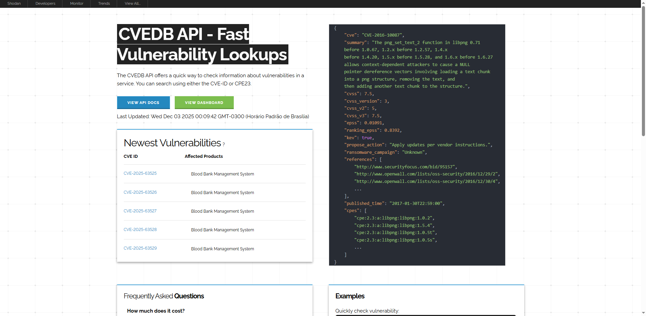646x316 pixels.
Task: Expand the 'How much does it cost?' FAQ question
Action: tap(156, 311)
